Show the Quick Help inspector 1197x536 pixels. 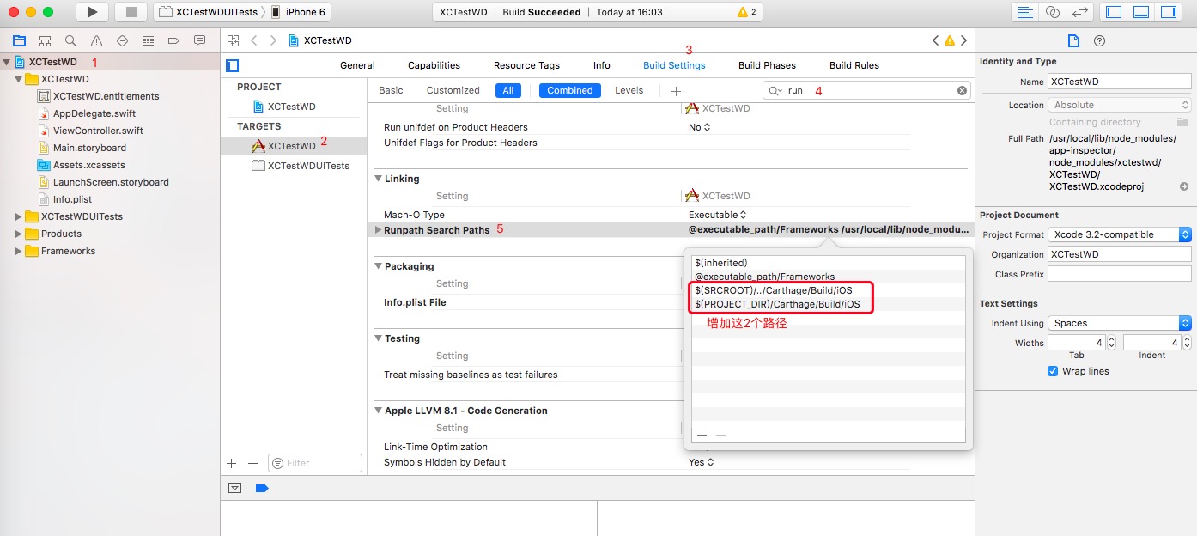[x=1099, y=40]
